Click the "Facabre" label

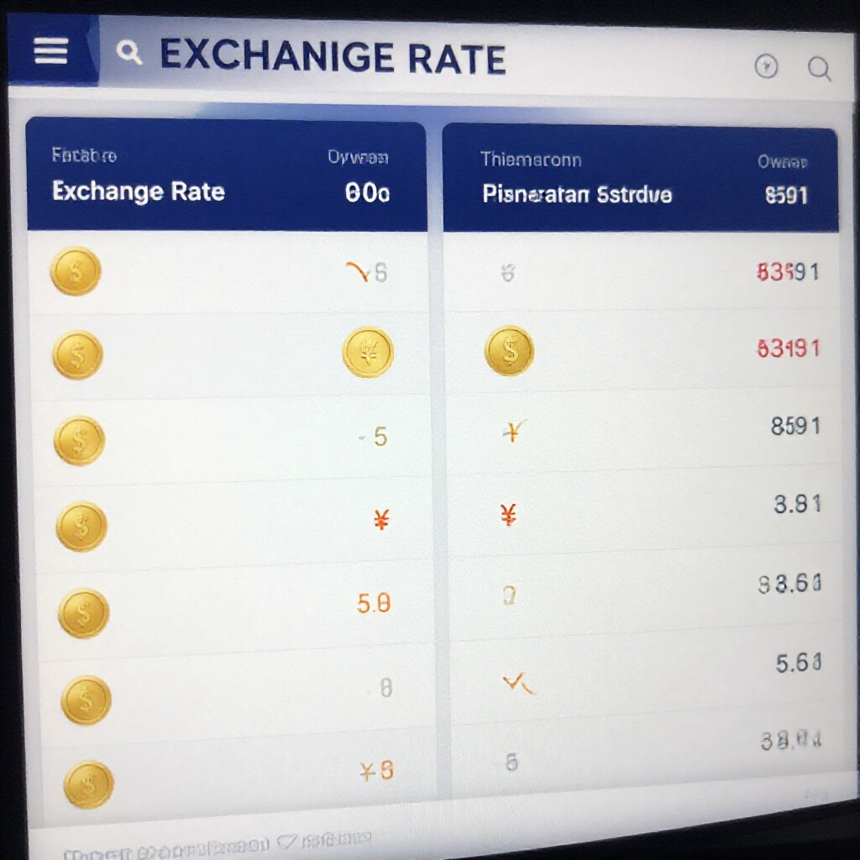click(x=84, y=155)
